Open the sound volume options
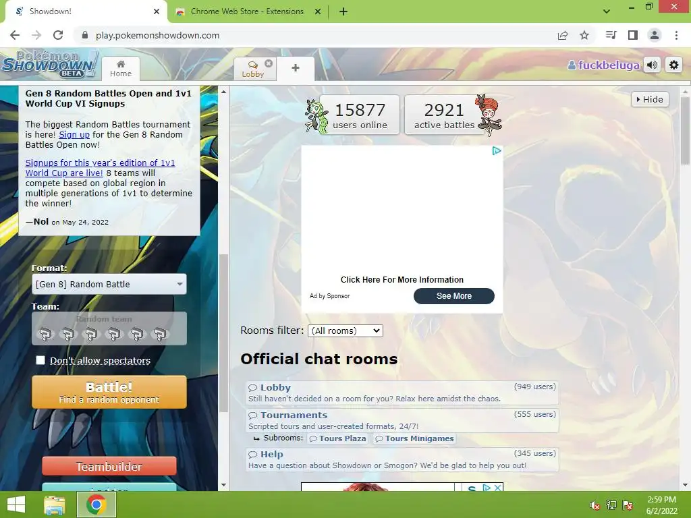The width and height of the screenshot is (691, 518). pyautogui.click(x=653, y=65)
